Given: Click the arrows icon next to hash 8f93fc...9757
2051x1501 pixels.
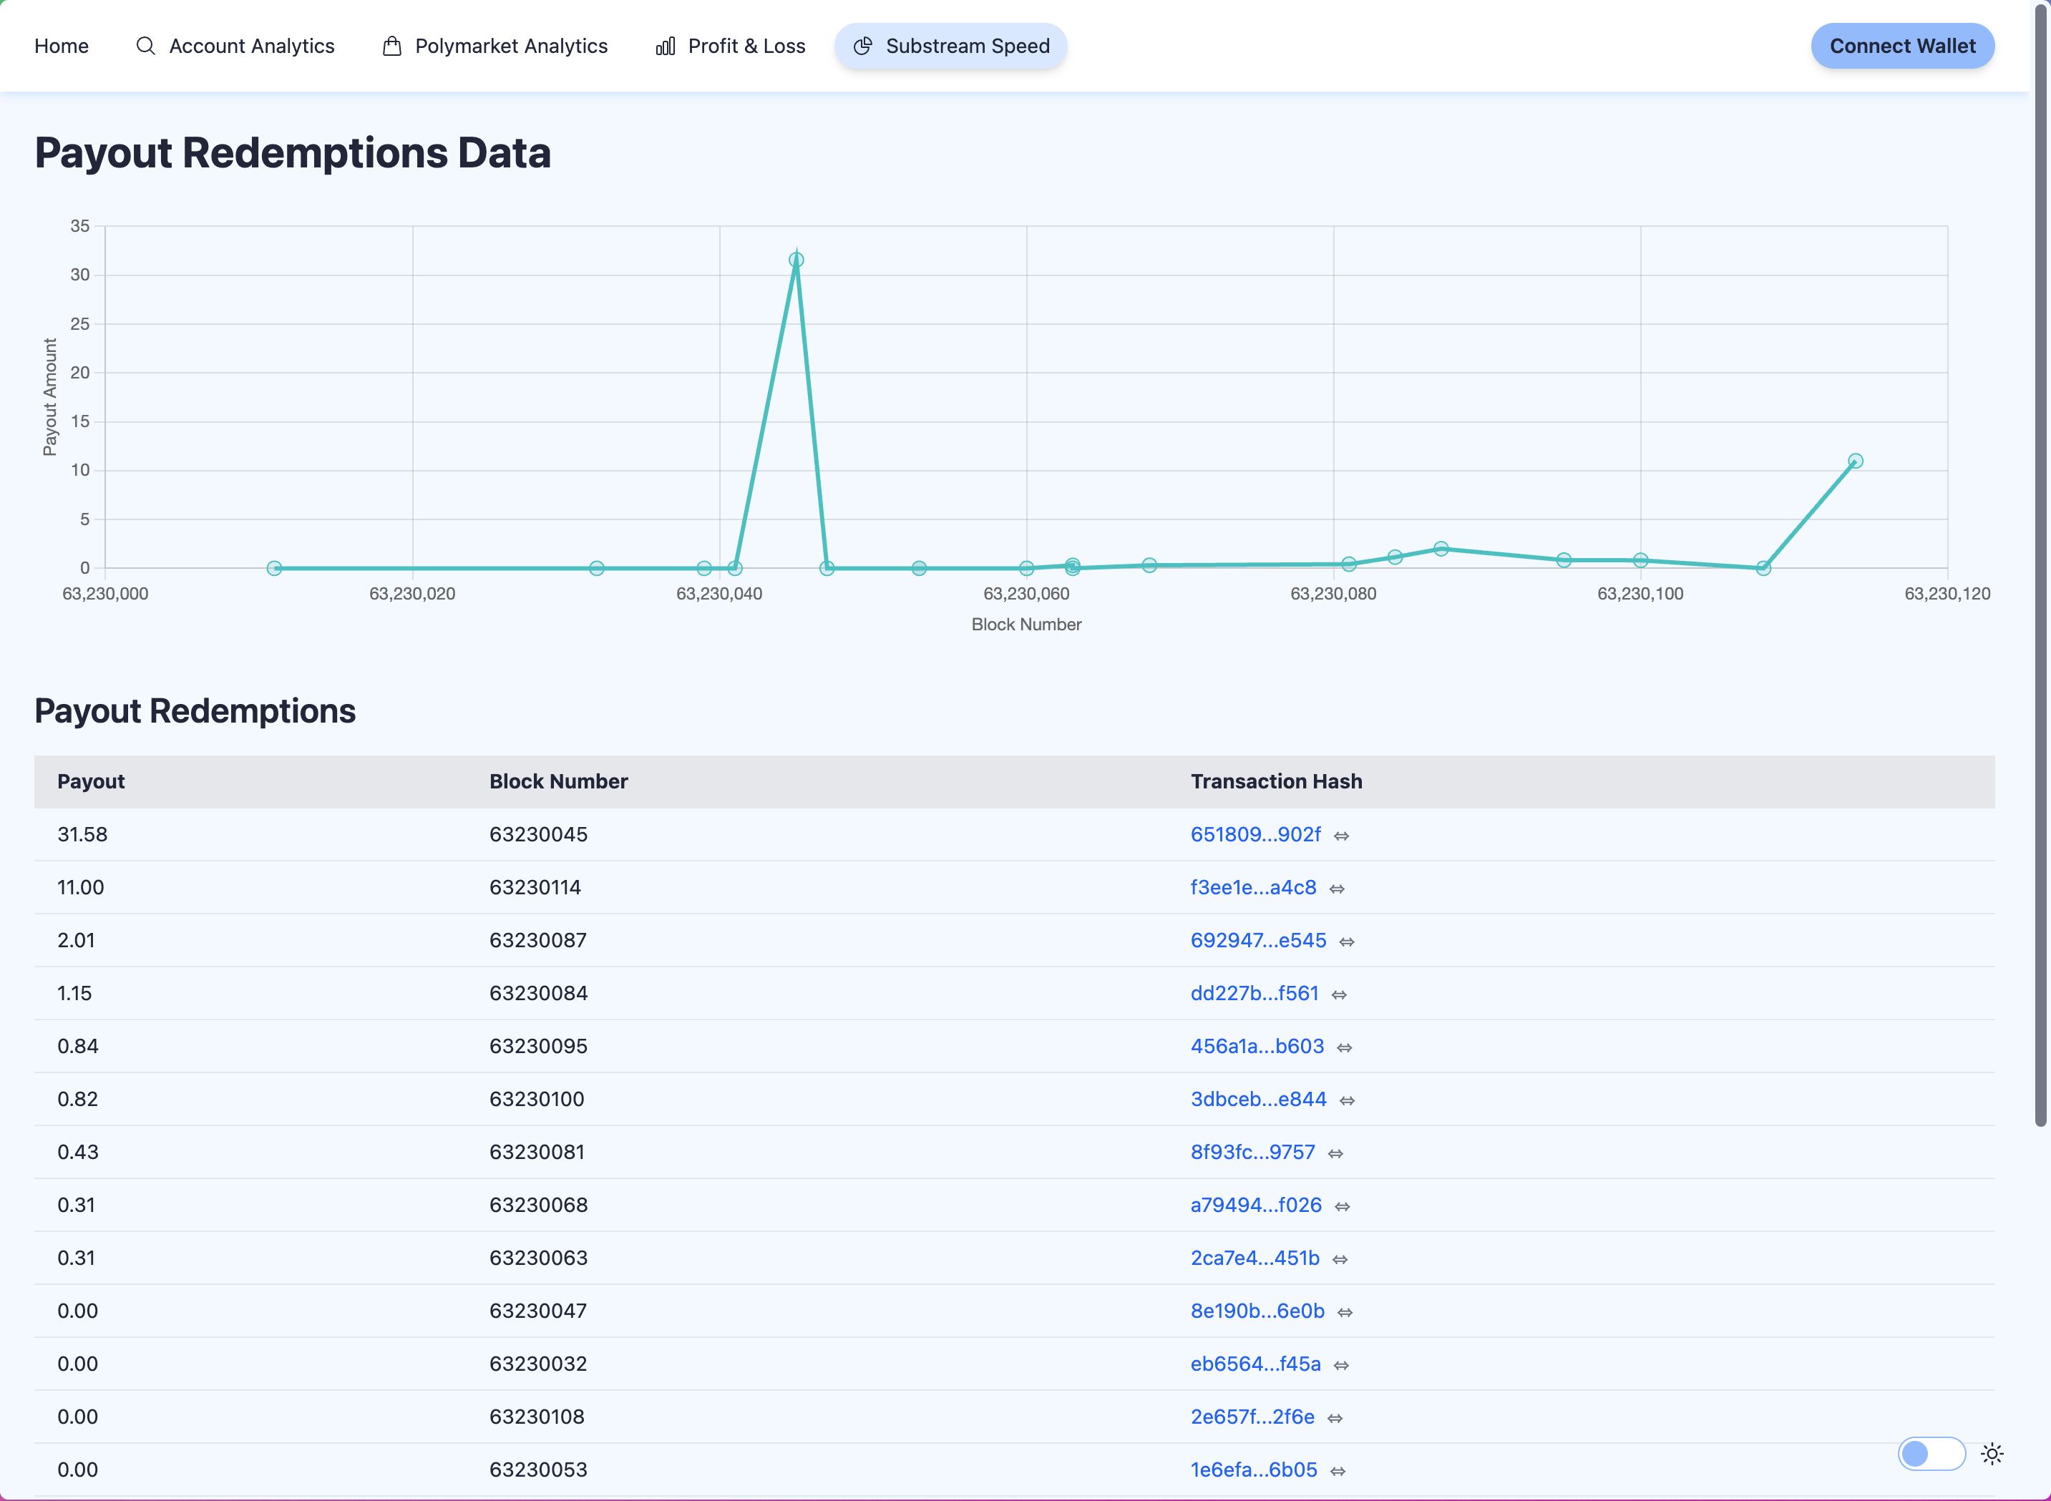Looking at the screenshot, I should [x=1335, y=1153].
